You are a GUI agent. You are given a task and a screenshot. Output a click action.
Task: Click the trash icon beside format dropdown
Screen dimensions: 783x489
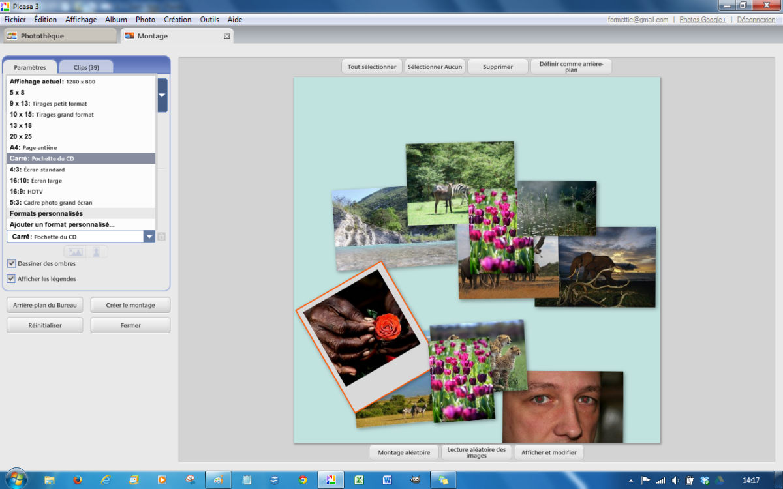162,237
